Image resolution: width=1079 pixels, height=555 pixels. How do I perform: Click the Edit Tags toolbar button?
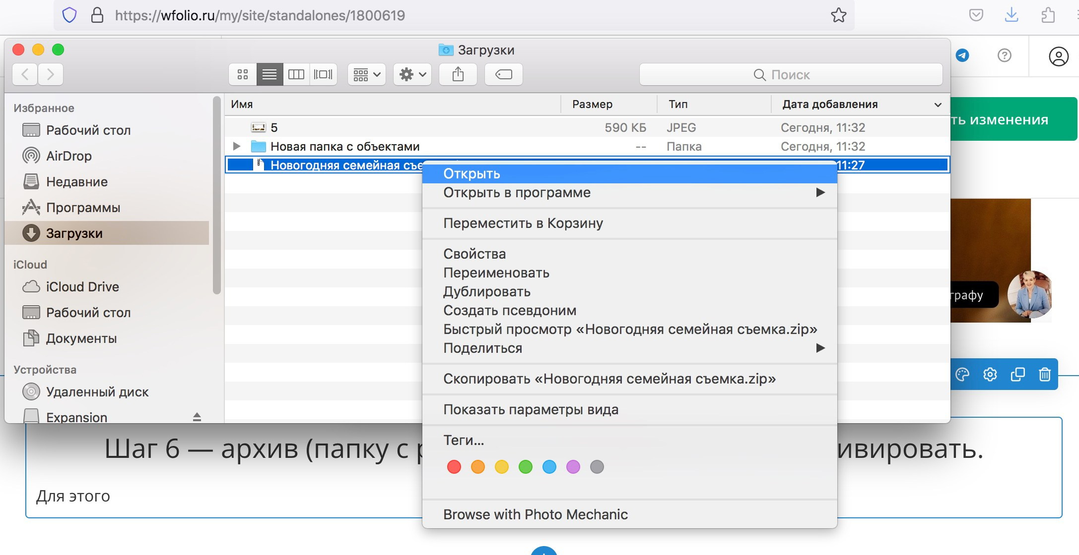pos(503,74)
